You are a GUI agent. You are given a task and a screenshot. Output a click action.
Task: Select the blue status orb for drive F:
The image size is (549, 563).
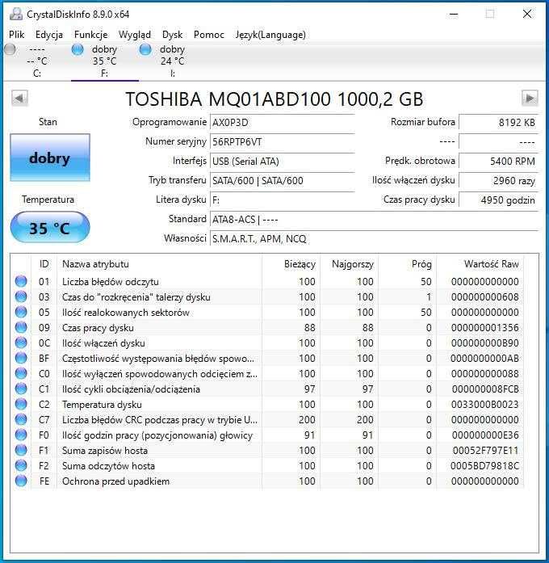(78, 49)
